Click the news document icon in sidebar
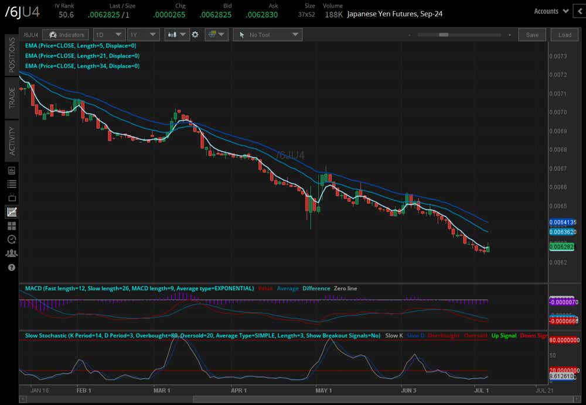This screenshot has height=405, width=586. [11, 170]
